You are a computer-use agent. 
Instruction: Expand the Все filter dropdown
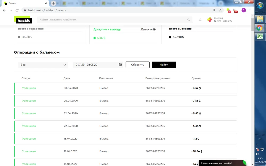43,65
